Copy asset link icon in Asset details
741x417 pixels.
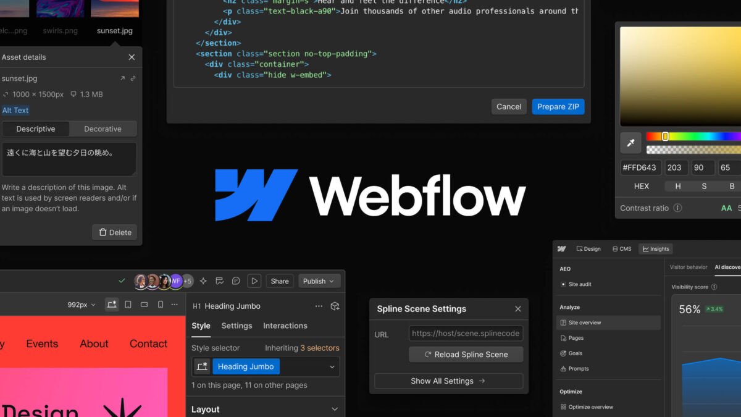tap(133, 78)
